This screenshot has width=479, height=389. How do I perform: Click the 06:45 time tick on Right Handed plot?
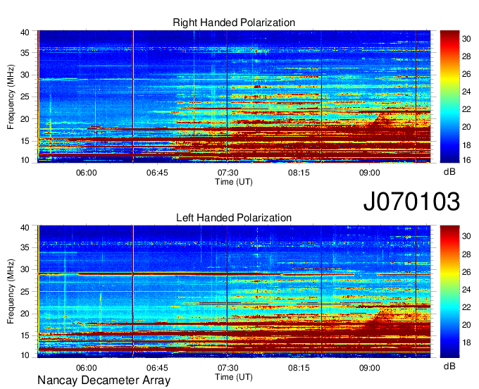pyautogui.click(x=157, y=173)
